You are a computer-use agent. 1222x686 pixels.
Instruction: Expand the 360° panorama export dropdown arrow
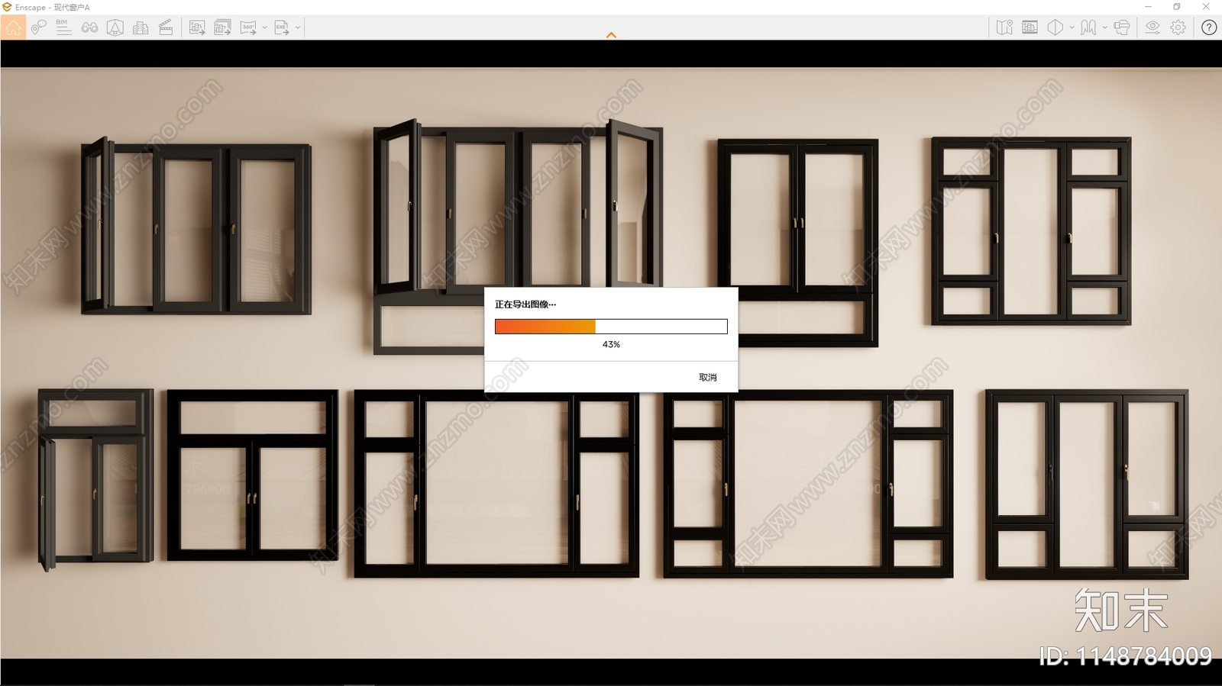pyautogui.click(x=264, y=27)
